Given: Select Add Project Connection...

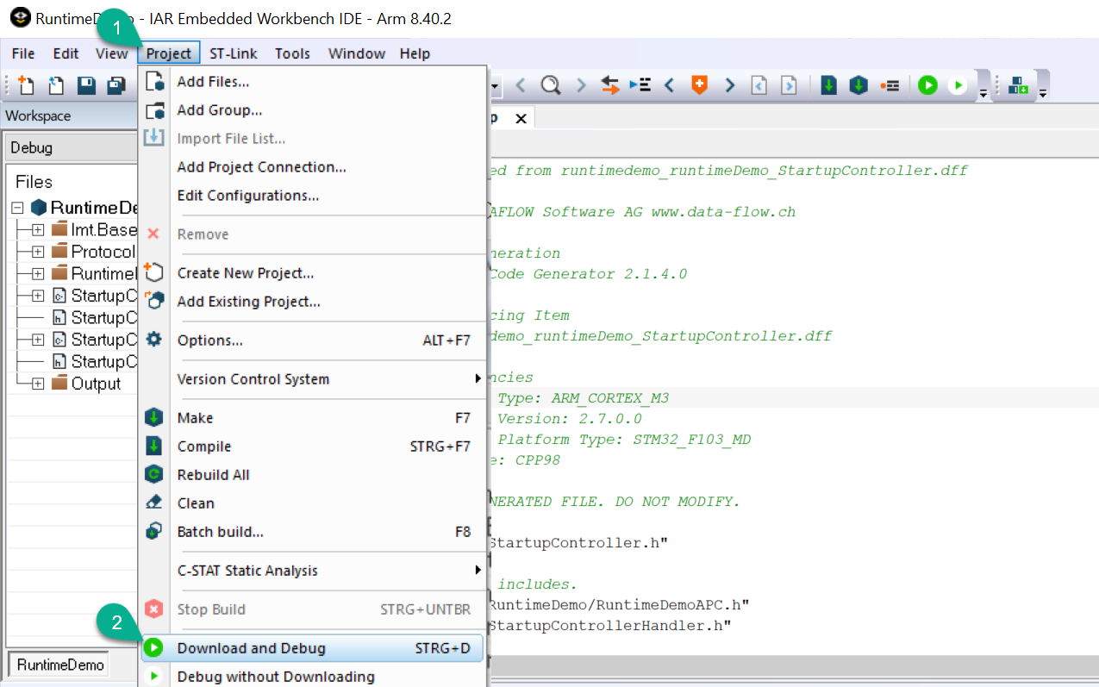Looking at the screenshot, I should click(312, 167).
